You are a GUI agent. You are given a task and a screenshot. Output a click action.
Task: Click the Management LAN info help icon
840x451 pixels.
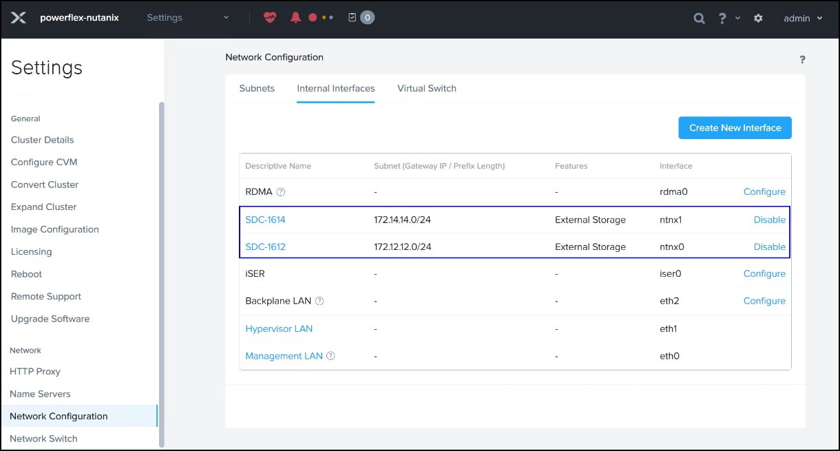(x=330, y=356)
